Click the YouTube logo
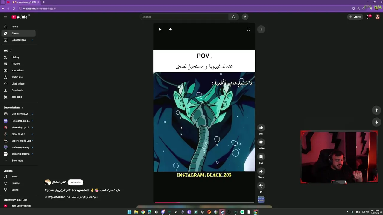The width and height of the screenshot is (383, 215). [x=19, y=17]
